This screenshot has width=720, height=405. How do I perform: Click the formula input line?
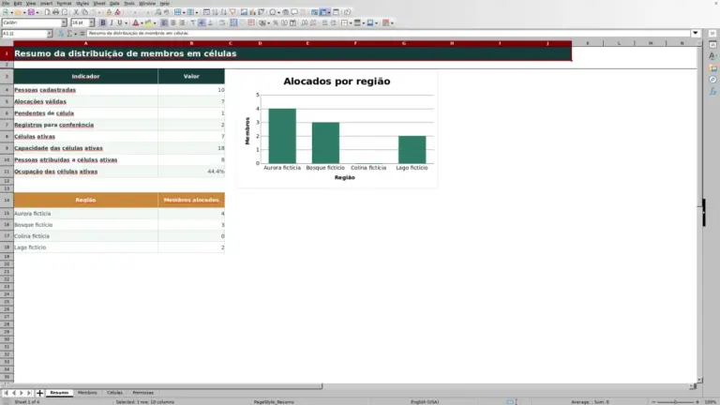point(388,33)
